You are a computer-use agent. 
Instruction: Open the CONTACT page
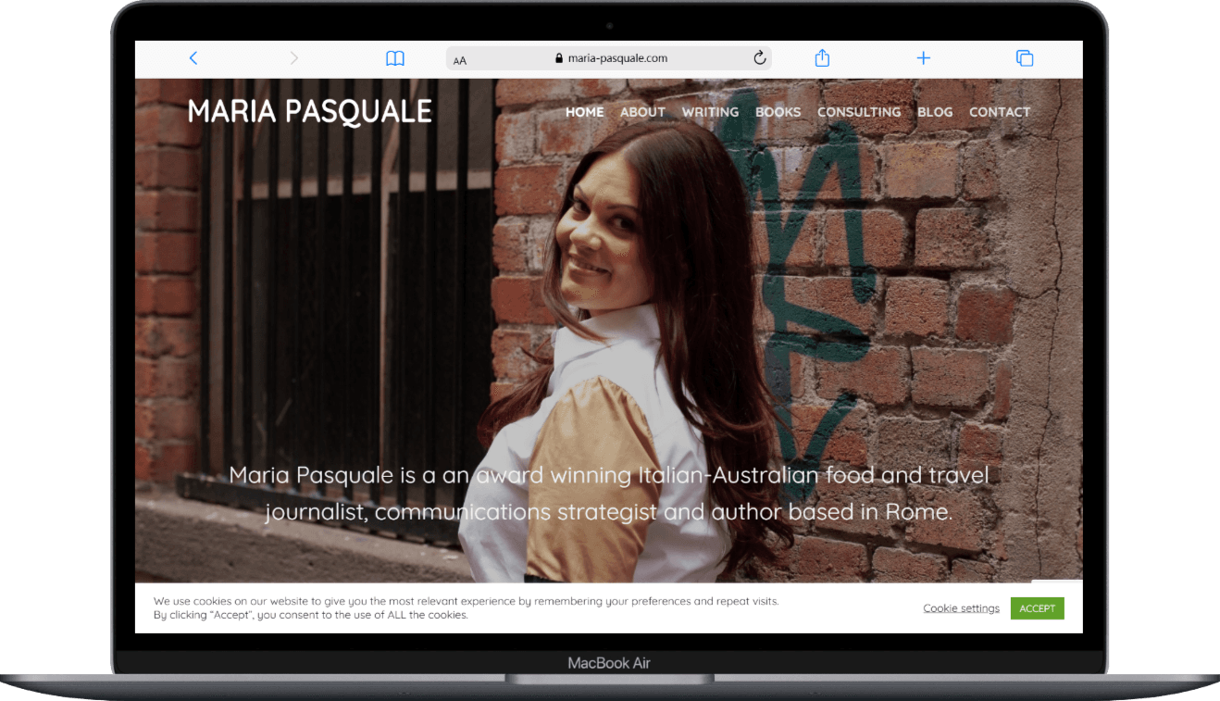coord(999,112)
